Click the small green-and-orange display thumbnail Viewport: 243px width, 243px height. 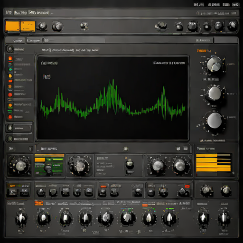tap(49, 165)
